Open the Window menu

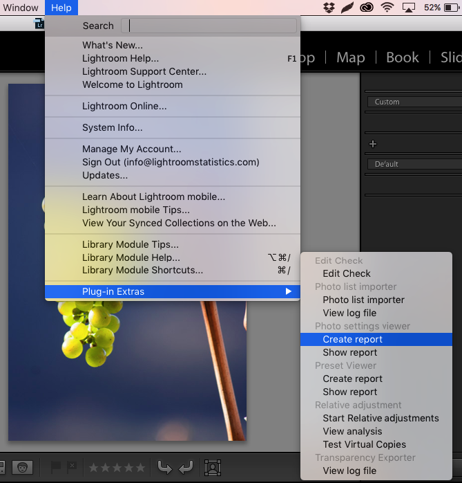[x=21, y=8]
